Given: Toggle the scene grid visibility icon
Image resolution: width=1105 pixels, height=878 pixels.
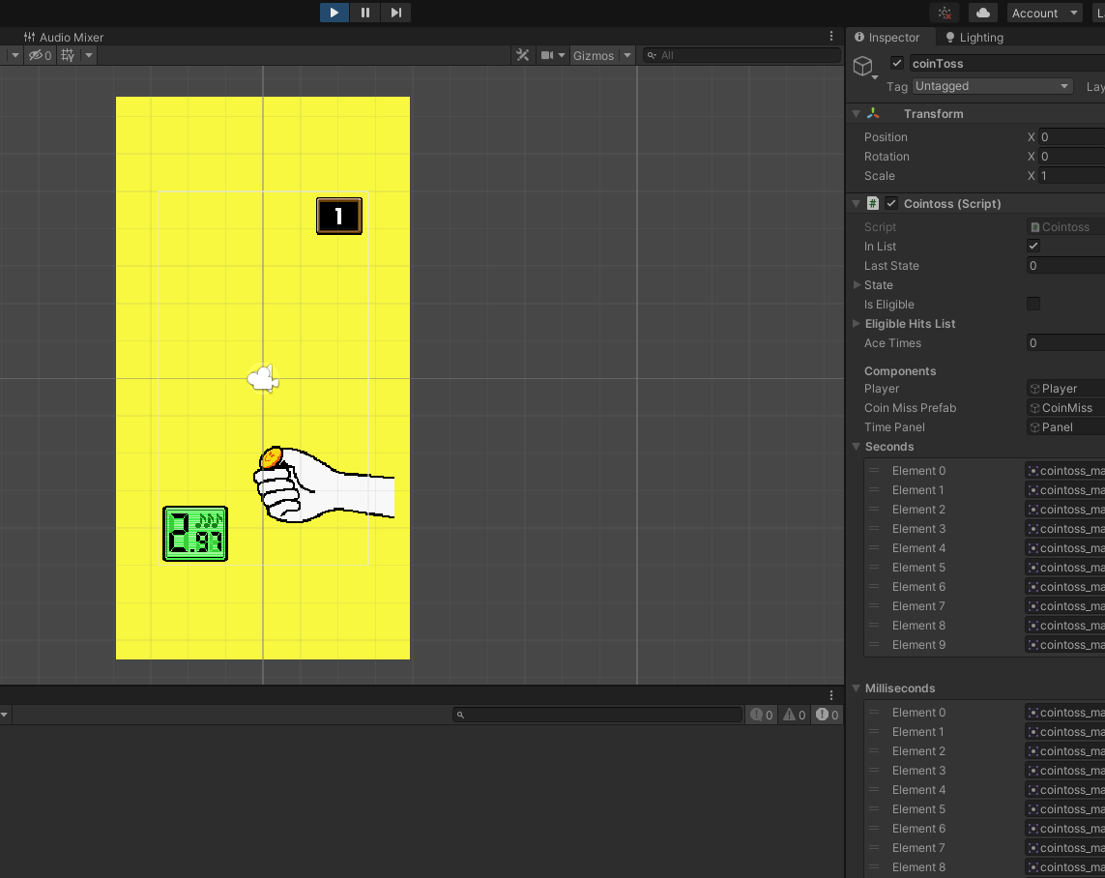Looking at the screenshot, I should coord(68,55).
